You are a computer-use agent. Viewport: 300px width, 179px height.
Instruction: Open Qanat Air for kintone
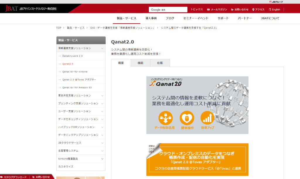75,72
